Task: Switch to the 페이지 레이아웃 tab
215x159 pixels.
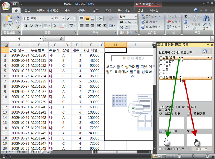Action: point(47,10)
